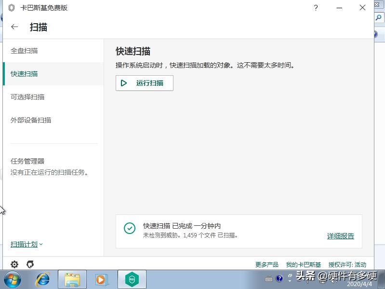Screen dimensions: 385x289
Task: Click 没有正在运行的扫描任务 text
Action: pyautogui.click(x=49, y=172)
